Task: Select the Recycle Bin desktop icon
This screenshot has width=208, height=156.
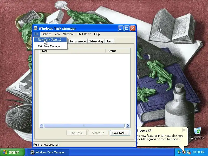Action: 197,133
